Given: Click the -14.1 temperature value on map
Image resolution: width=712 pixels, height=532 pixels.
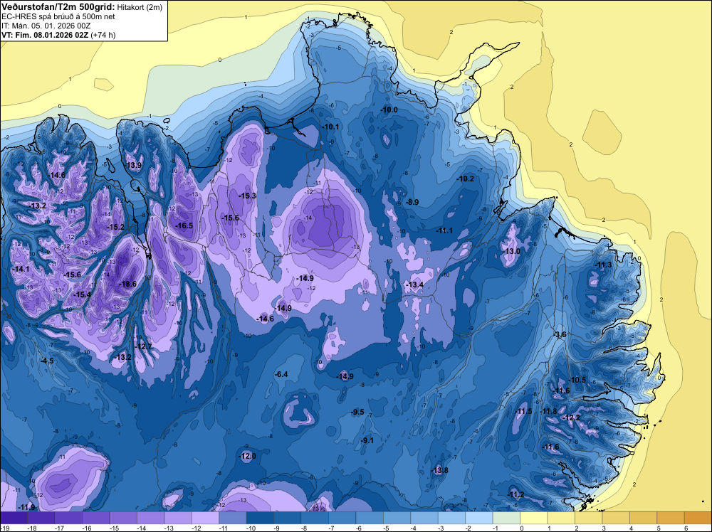Looking at the screenshot, I should pyautogui.click(x=21, y=269).
